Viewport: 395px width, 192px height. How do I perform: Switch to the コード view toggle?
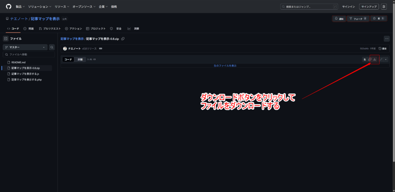point(68,59)
